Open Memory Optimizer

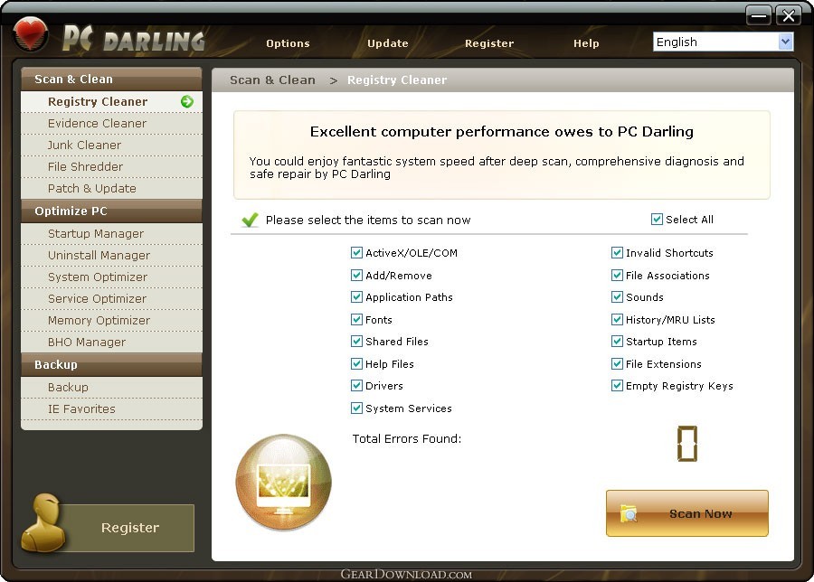(111, 321)
